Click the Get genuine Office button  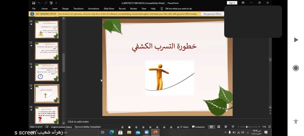[x=212, y=14]
